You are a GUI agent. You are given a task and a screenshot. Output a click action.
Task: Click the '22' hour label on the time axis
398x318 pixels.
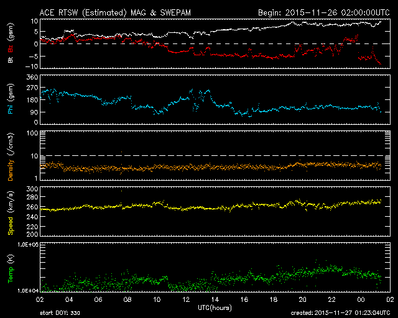click(331, 299)
